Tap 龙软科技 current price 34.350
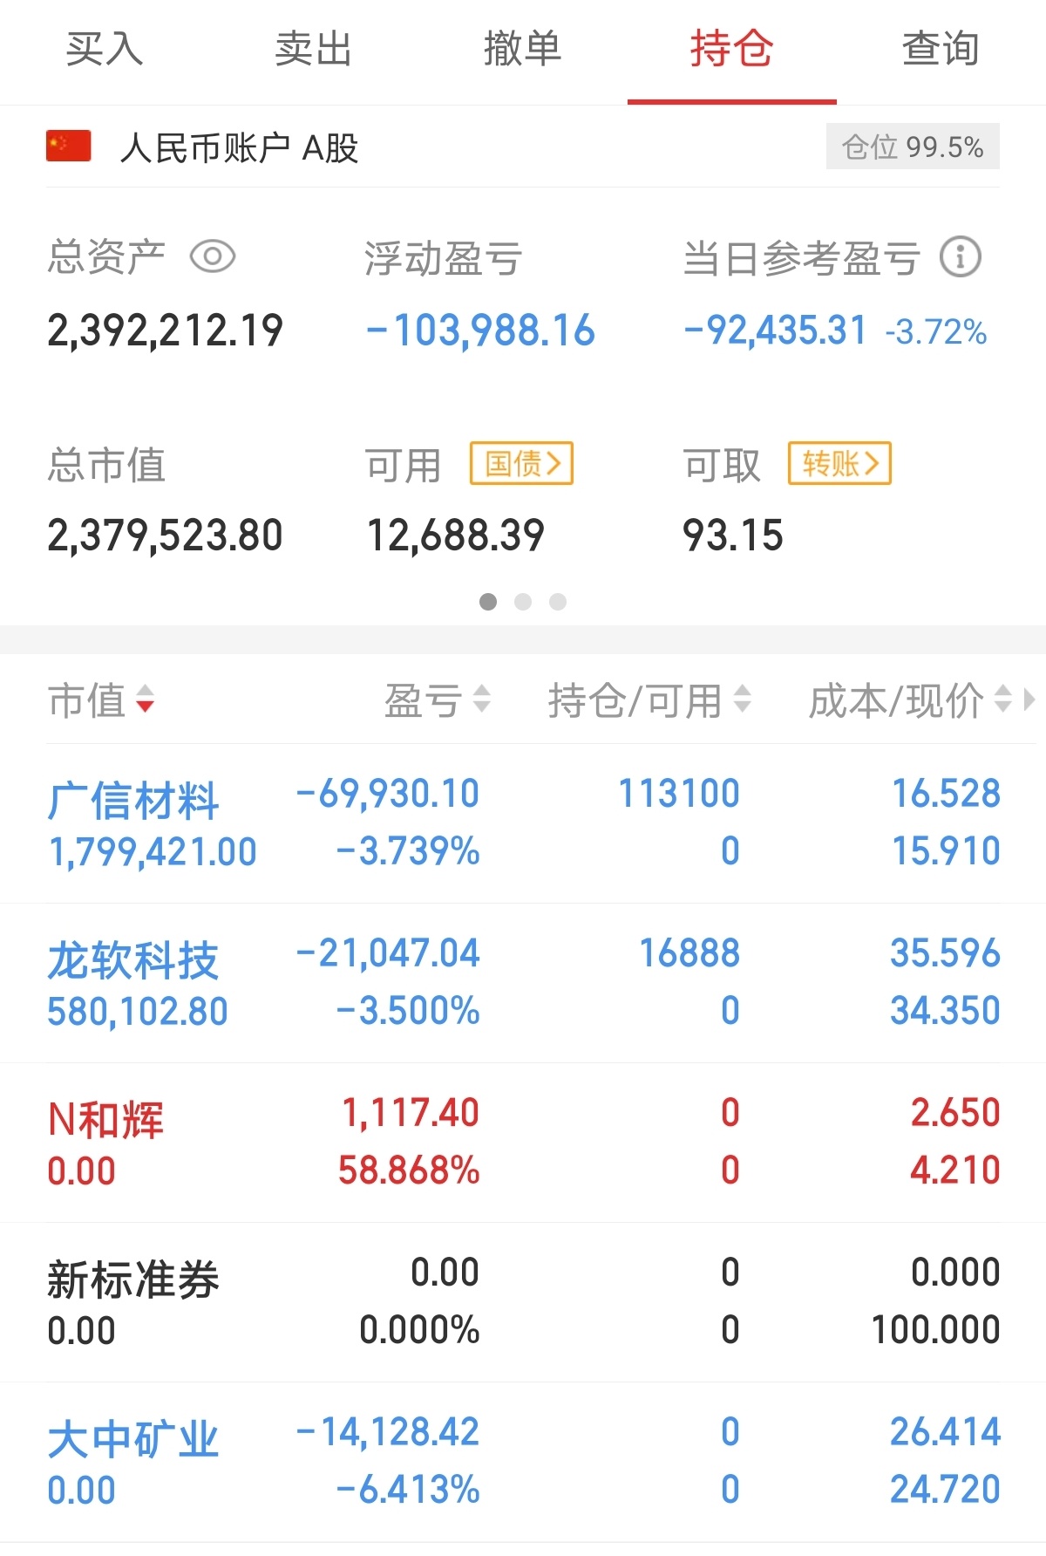Viewport: 1046px width, 1556px height. pyautogui.click(x=945, y=1011)
